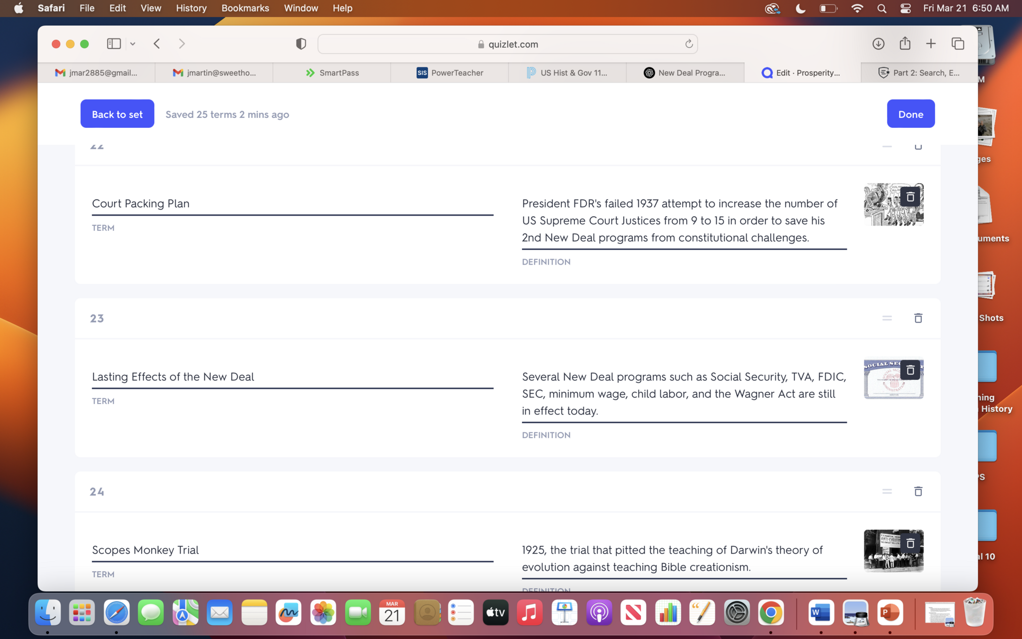Viewport: 1022px width, 639px height.
Task: Open the Bookmarks menu
Action: click(x=245, y=8)
